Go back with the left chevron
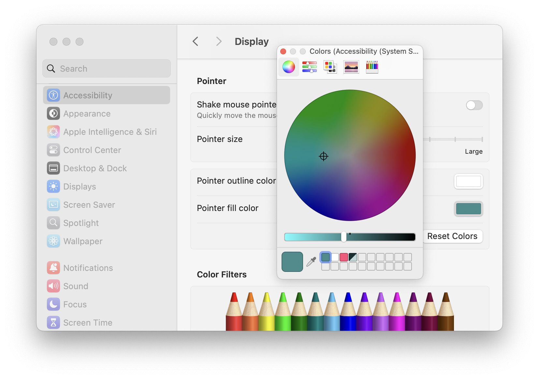Image resolution: width=539 pixels, height=379 pixels. [196, 41]
